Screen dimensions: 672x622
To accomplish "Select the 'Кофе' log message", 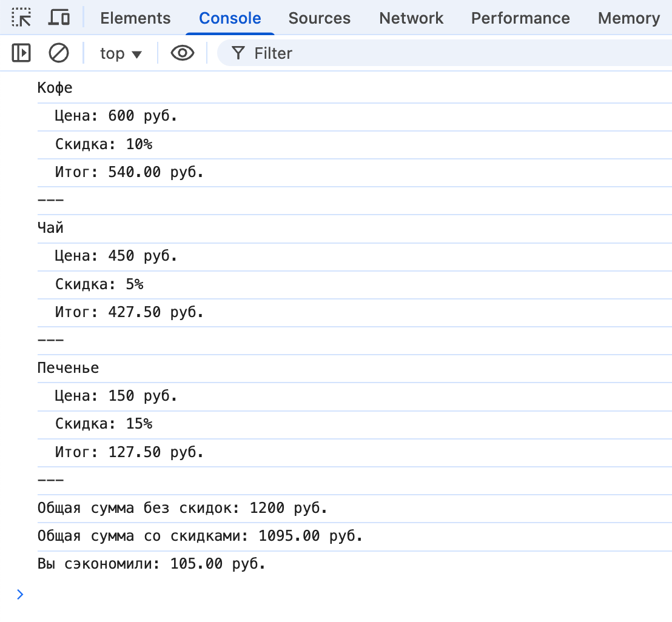I will [x=55, y=88].
